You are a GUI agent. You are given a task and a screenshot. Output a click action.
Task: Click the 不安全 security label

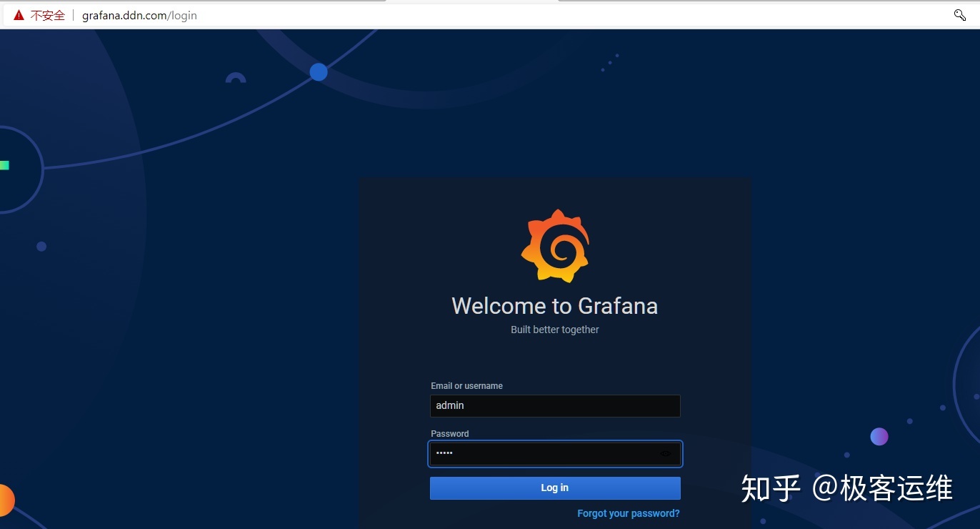pyautogui.click(x=48, y=15)
